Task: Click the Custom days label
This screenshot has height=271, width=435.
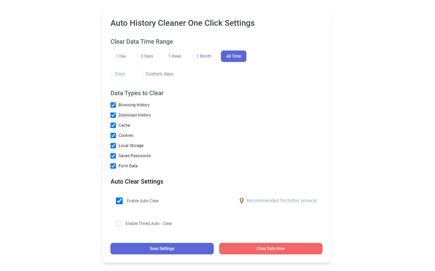Action: (159, 74)
